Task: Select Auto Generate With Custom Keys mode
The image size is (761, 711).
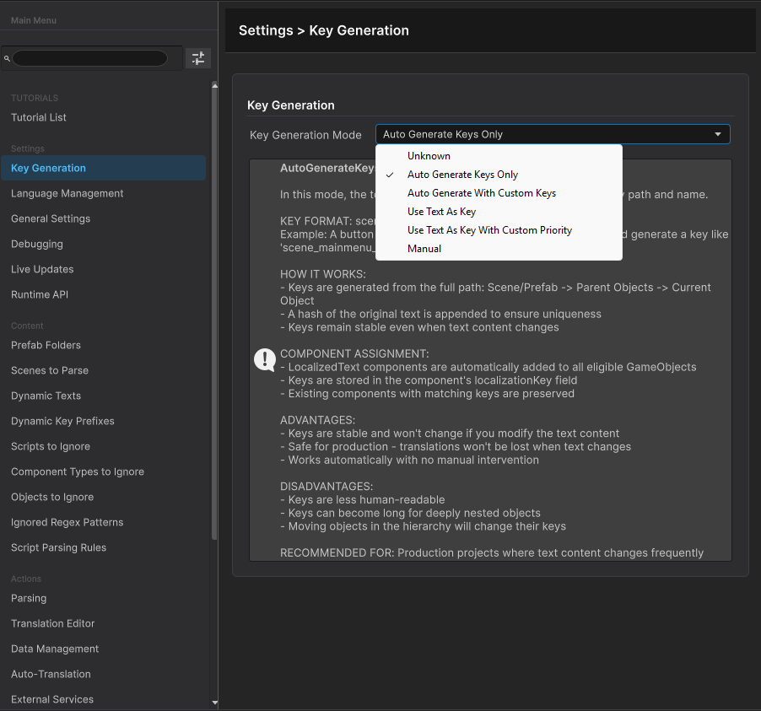Action: coord(482,192)
